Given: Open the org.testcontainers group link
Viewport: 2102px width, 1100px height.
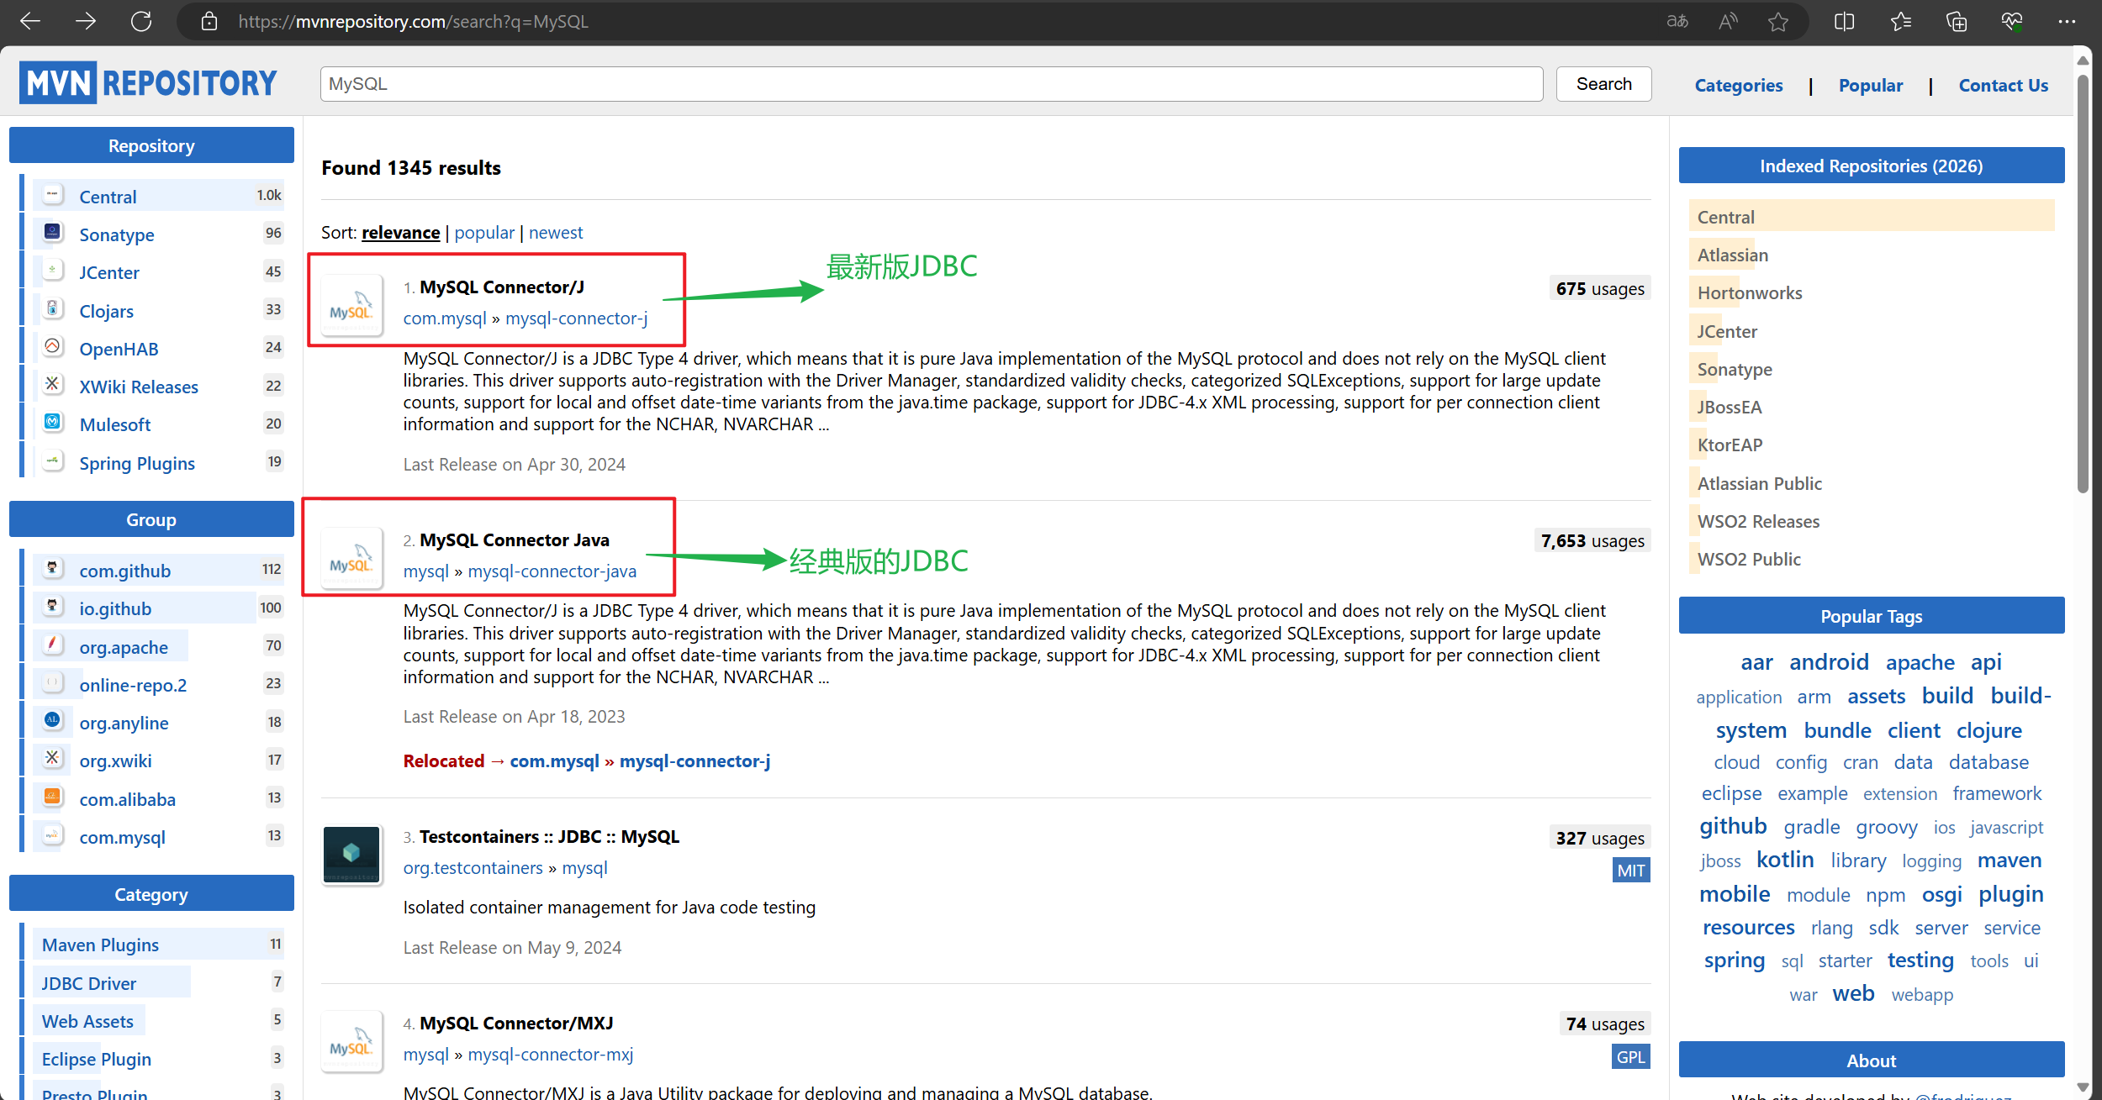Looking at the screenshot, I should click(473, 868).
